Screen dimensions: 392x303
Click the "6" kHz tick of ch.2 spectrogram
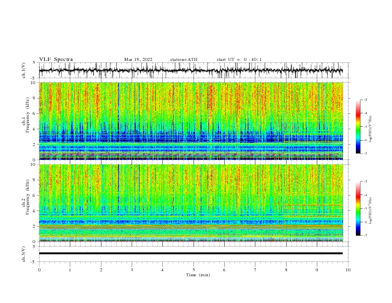point(35,196)
